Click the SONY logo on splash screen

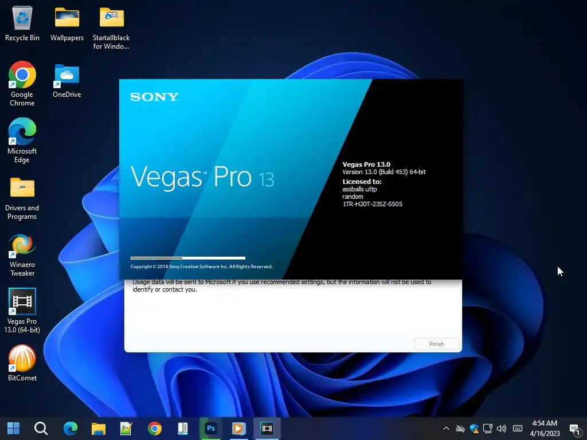click(155, 97)
